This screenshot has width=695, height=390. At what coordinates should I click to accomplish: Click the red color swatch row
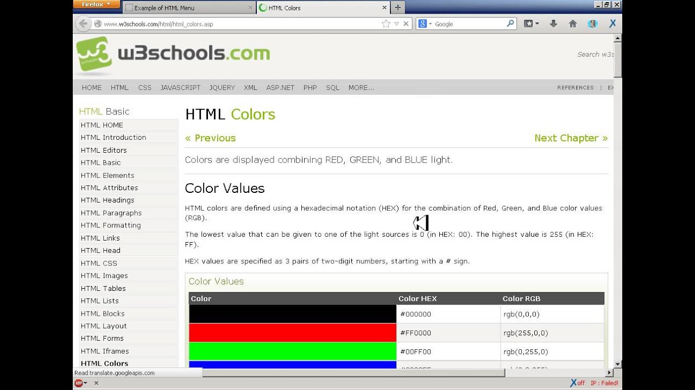[293, 333]
